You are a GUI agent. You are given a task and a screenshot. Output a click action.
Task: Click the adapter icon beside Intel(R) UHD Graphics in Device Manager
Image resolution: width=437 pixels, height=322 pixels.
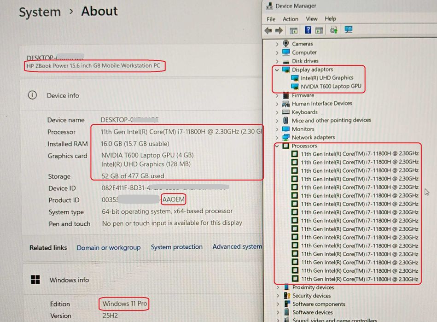[295, 78]
